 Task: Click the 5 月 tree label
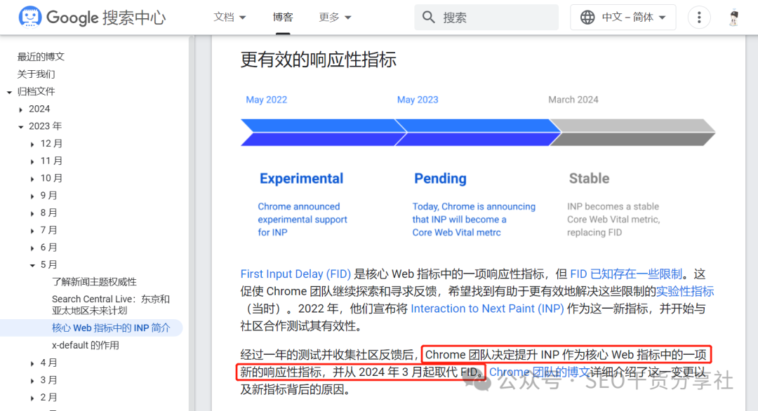coord(48,264)
